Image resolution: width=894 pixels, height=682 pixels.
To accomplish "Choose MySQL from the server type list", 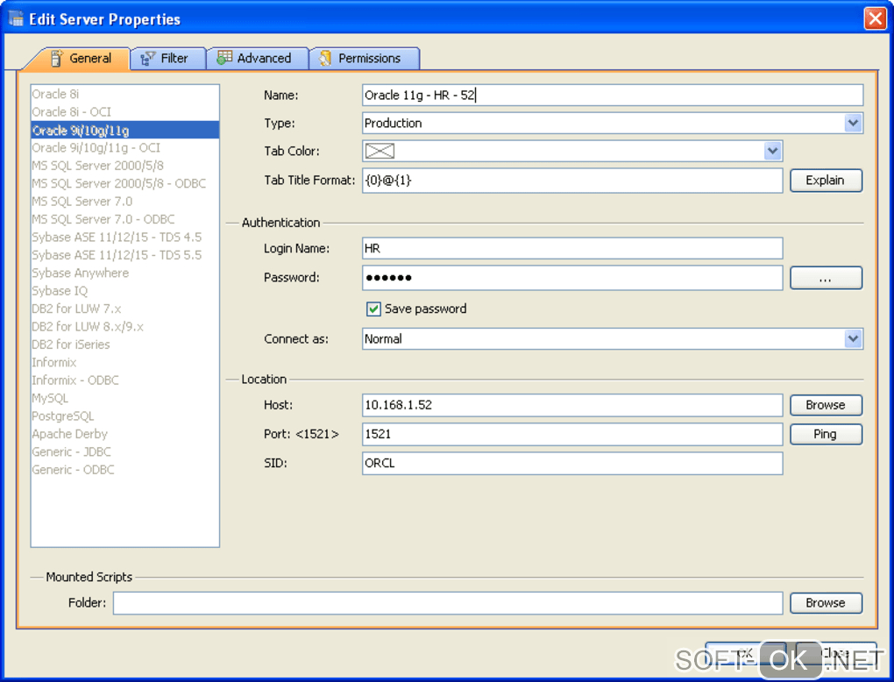I will pyautogui.click(x=50, y=398).
